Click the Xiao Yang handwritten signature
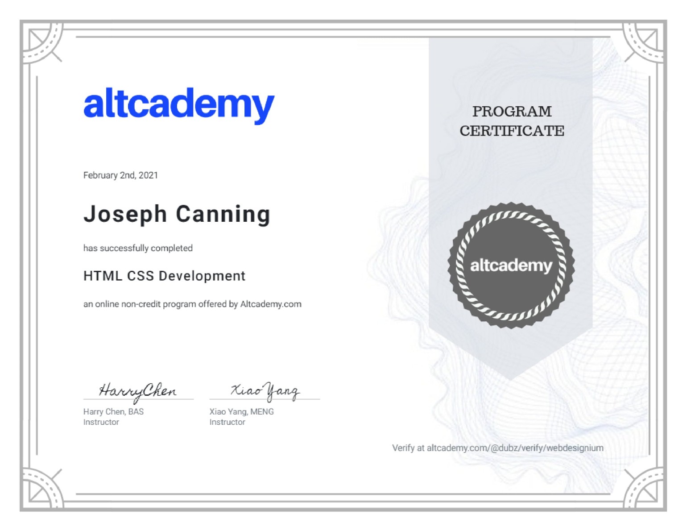 click(x=265, y=391)
